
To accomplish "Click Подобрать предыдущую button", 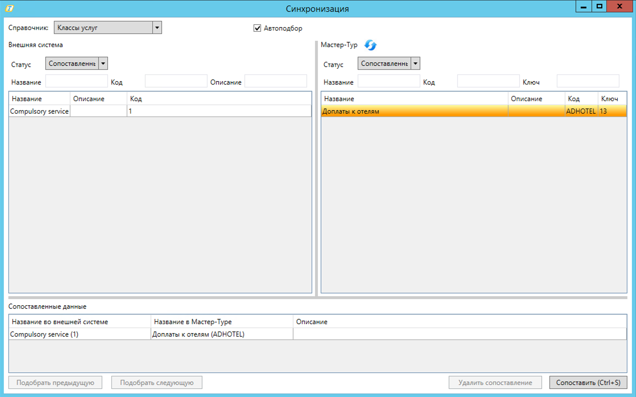I will pos(55,382).
